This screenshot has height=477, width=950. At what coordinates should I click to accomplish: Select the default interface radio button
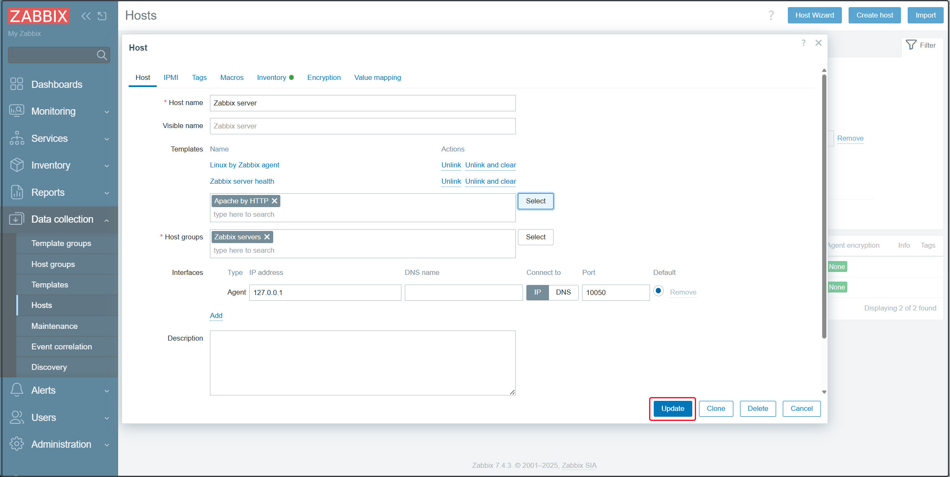click(x=658, y=291)
